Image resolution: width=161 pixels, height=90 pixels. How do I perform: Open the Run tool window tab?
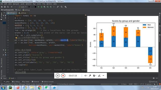[7, 82]
